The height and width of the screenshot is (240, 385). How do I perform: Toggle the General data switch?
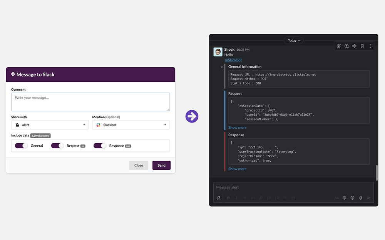click(21, 146)
